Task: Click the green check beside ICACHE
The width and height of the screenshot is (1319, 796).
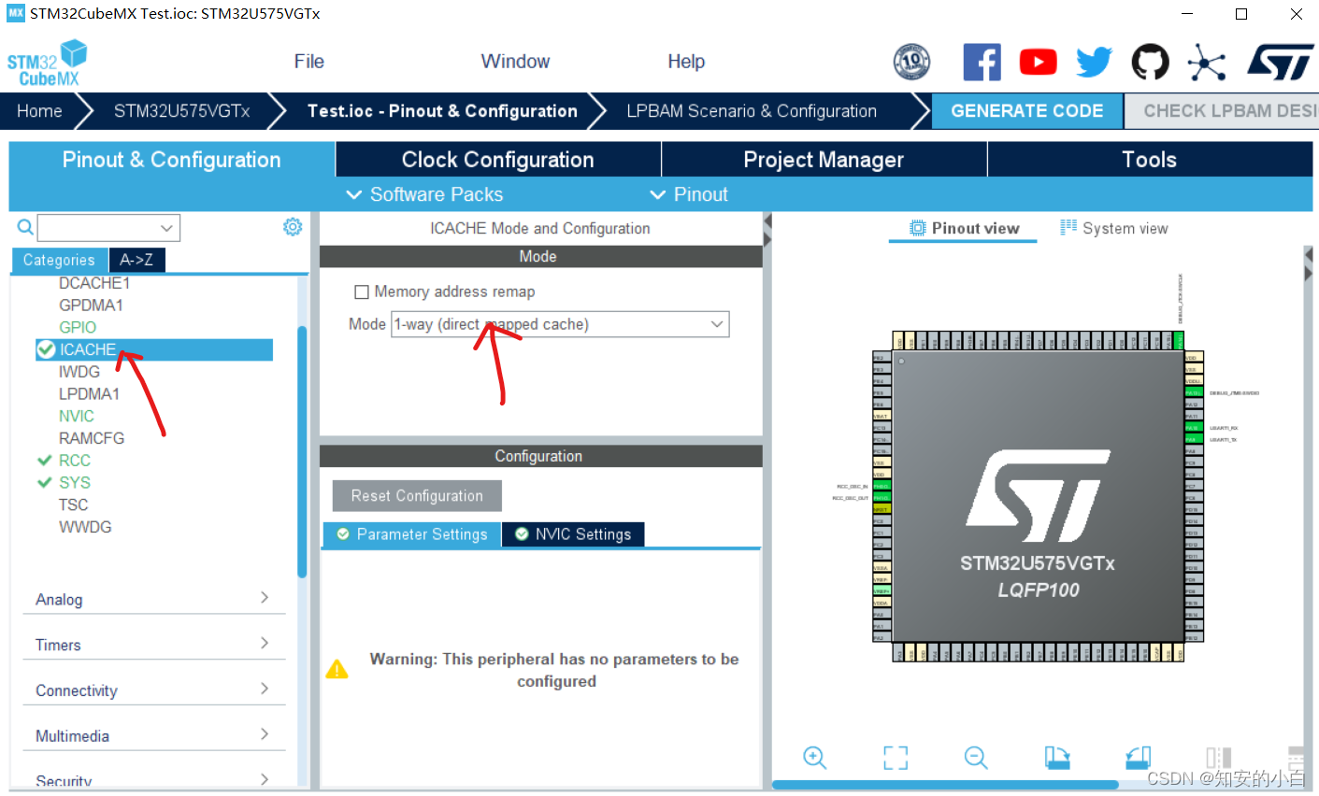Action: coord(46,349)
